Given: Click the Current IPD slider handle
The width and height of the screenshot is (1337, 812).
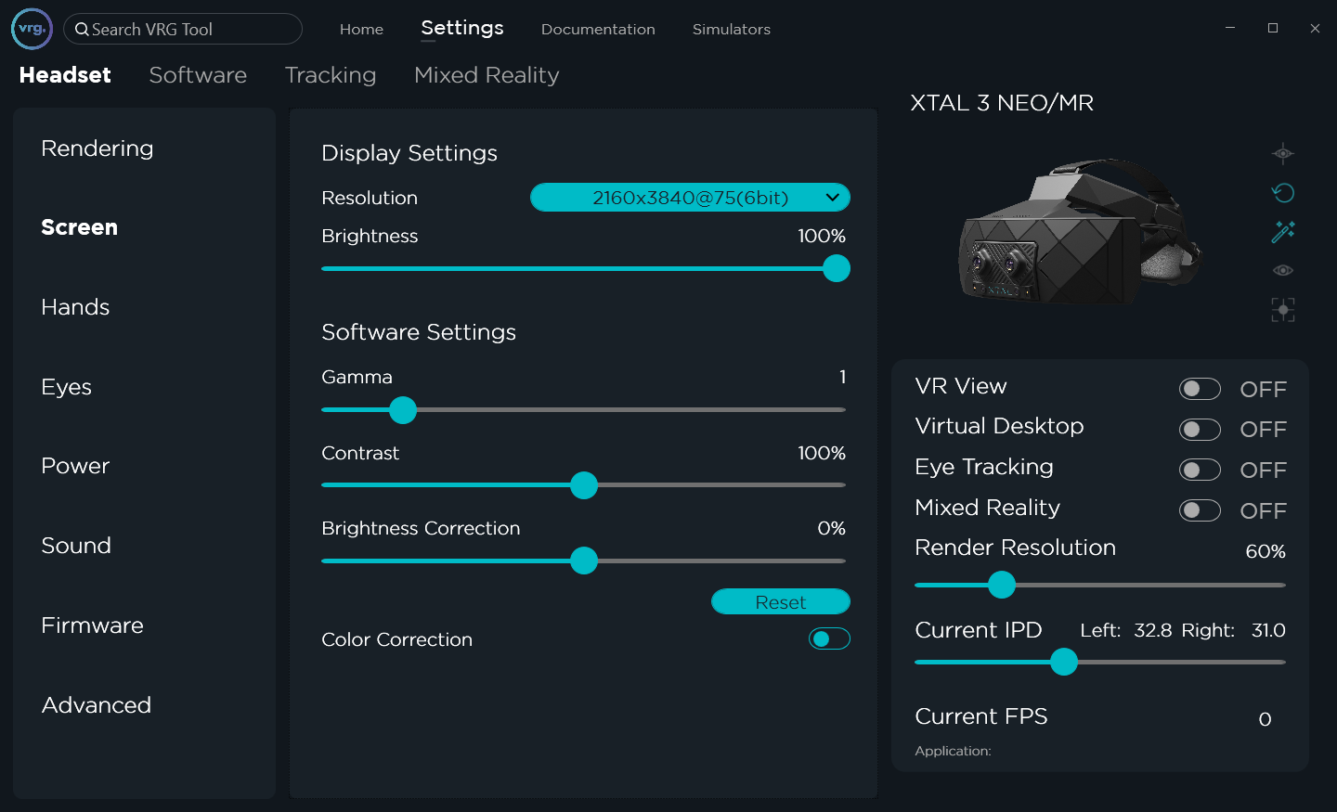Looking at the screenshot, I should (x=1064, y=662).
